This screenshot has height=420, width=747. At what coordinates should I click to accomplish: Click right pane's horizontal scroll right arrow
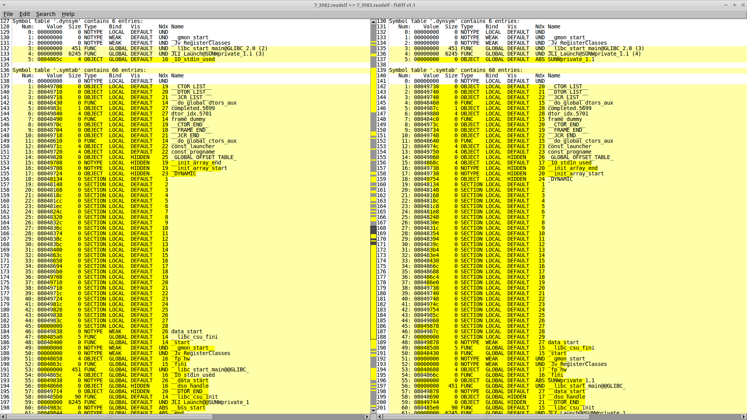(x=743, y=416)
